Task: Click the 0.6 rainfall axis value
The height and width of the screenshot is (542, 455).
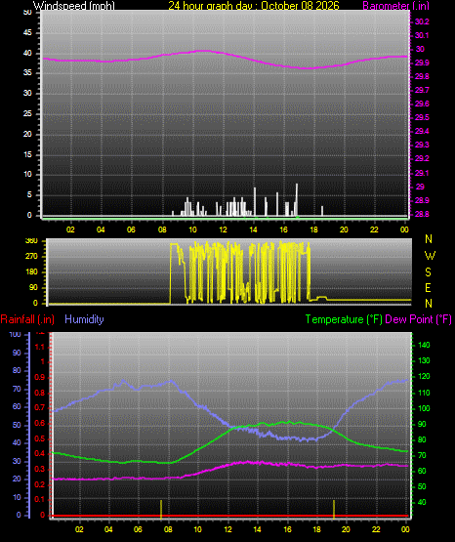Action: pos(40,424)
